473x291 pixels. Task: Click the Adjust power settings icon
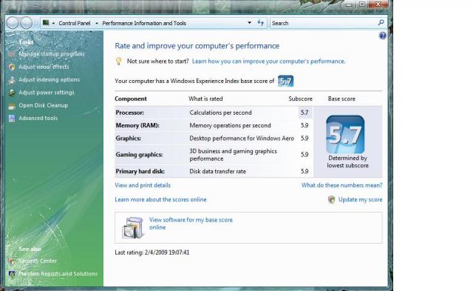12,93
